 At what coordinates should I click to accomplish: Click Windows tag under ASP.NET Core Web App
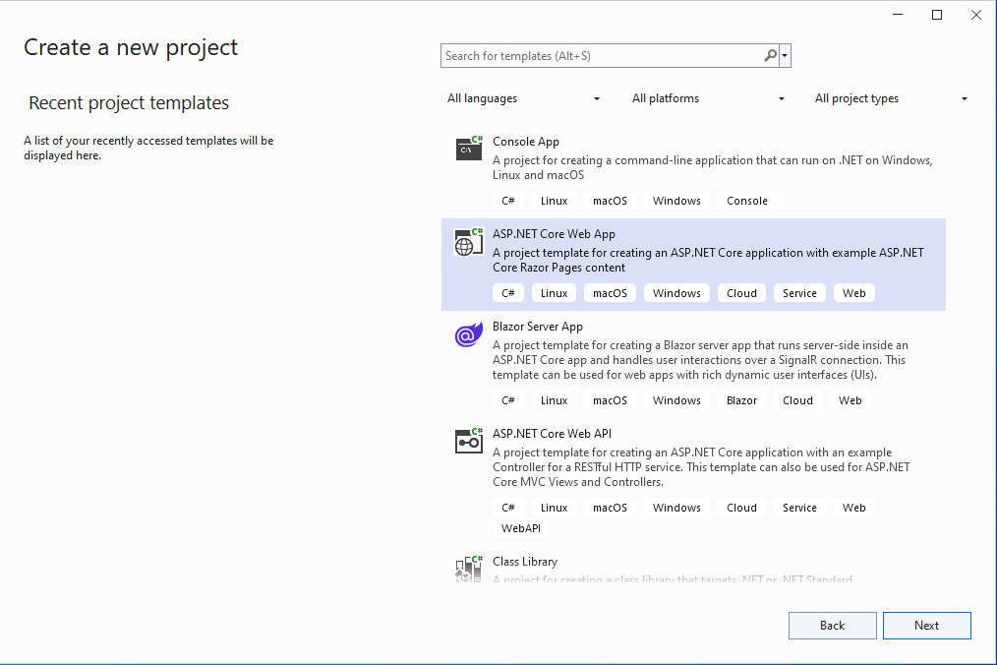(676, 293)
